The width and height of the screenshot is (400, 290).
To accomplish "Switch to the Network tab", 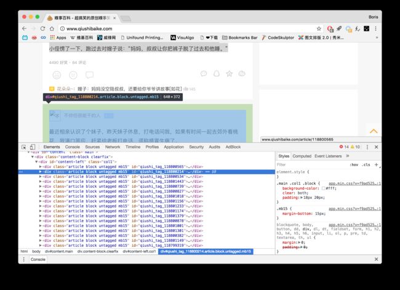I will point(113,147).
